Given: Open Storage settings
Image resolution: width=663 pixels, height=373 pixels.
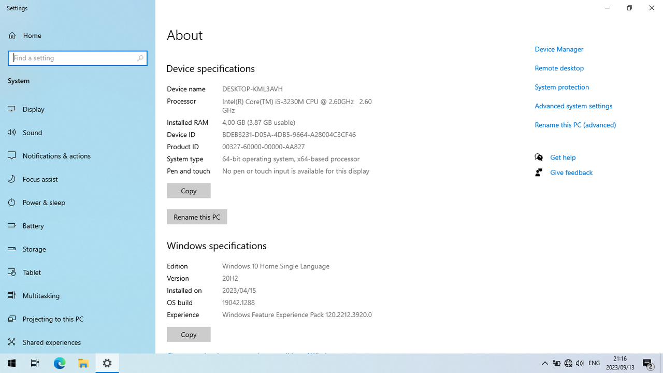Looking at the screenshot, I should coord(34,249).
